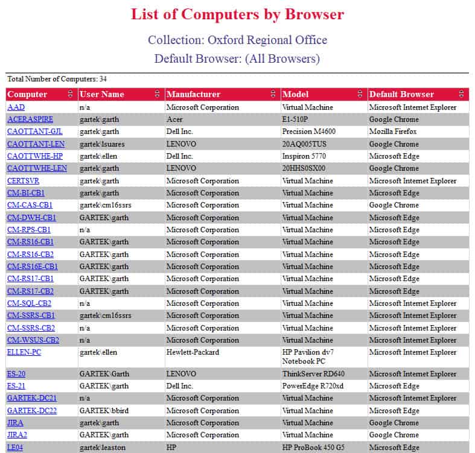Click the Collection: Oxford Regional Office heading
Viewport: 475px width, 453px height.
click(x=238, y=40)
